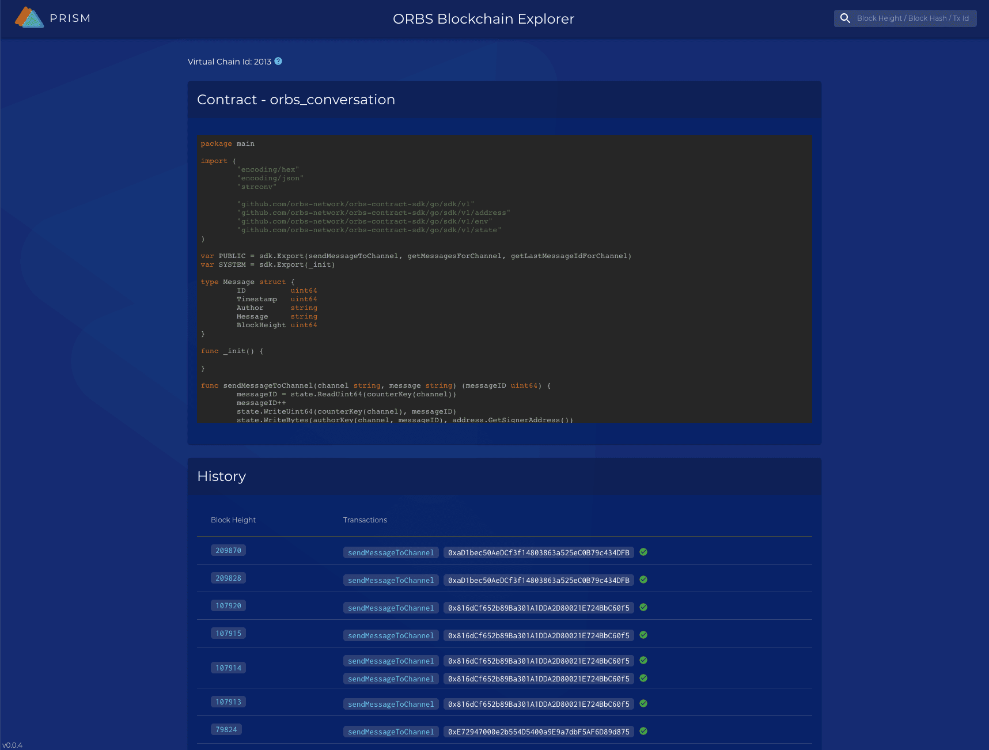Viewport: 989px width, 750px height.
Task: Click signer address 0xaD1bec50 in block 209870 row
Action: pos(539,553)
